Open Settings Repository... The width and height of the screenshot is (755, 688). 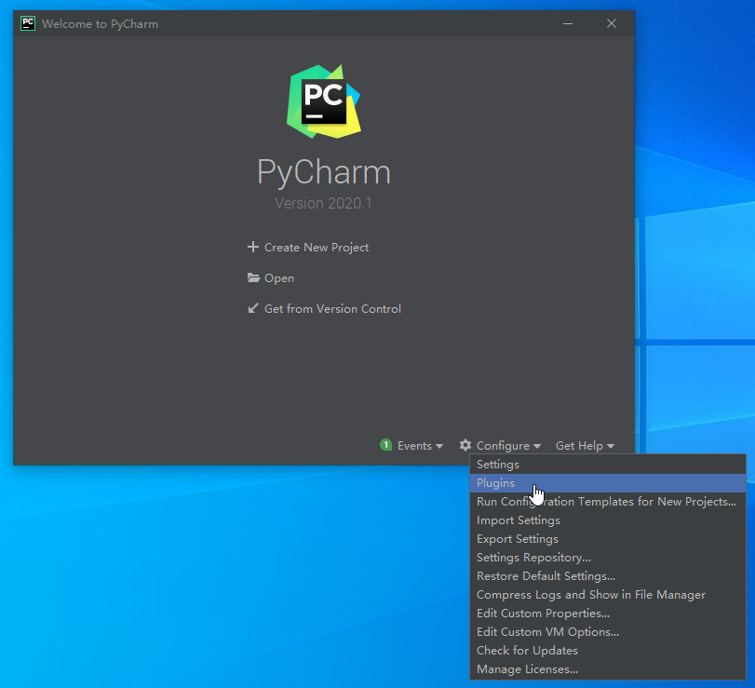coord(608,558)
